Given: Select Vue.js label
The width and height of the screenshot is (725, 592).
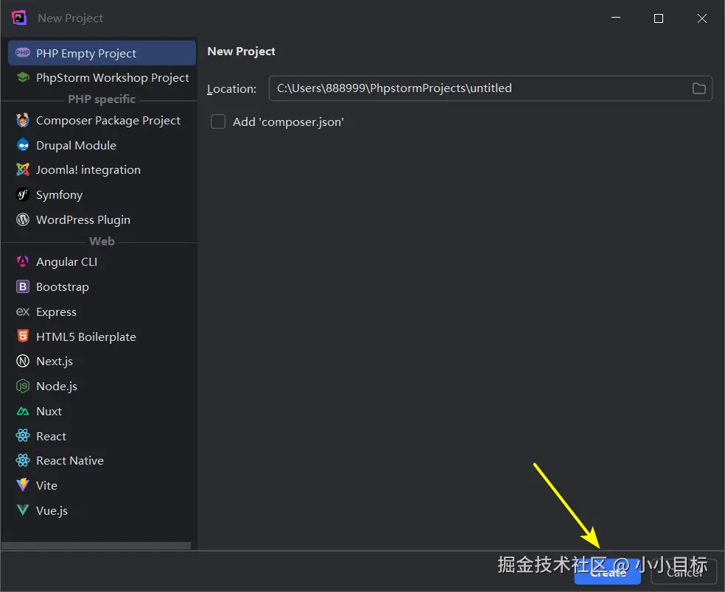Looking at the screenshot, I should [x=52, y=511].
